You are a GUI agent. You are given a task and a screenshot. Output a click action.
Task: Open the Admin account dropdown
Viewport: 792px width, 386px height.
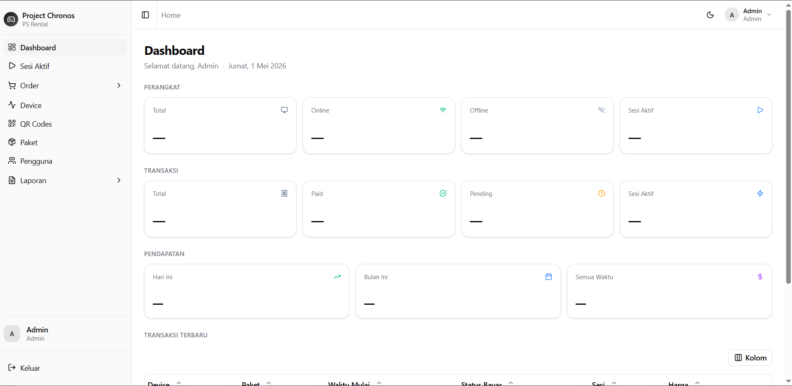(748, 15)
